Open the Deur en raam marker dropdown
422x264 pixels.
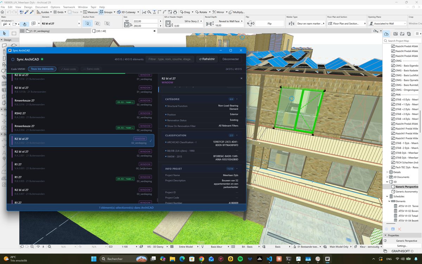[311, 24]
